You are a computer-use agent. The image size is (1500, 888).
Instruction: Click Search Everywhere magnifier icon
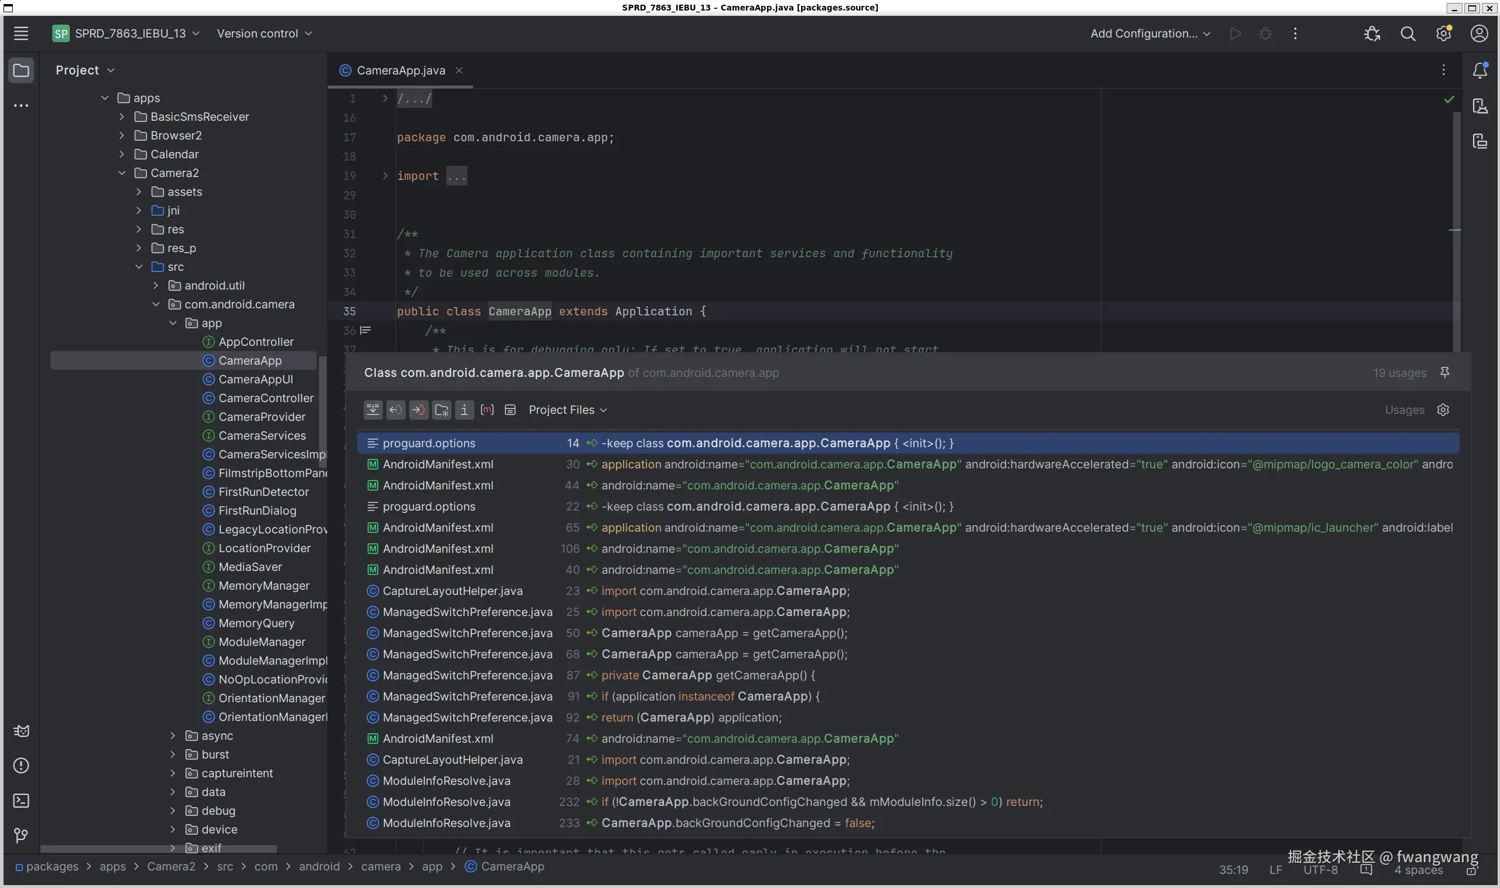pyautogui.click(x=1408, y=33)
